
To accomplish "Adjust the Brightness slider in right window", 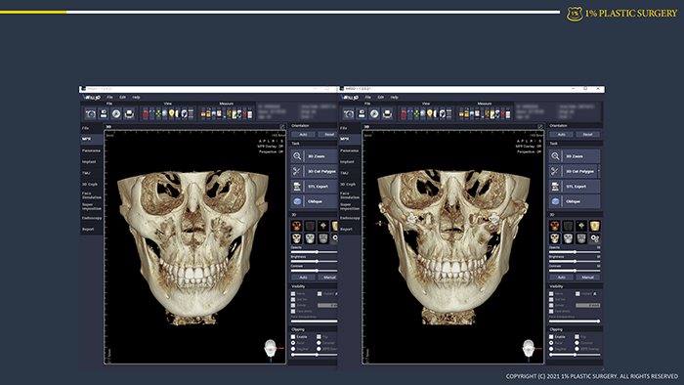I will (575, 261).
